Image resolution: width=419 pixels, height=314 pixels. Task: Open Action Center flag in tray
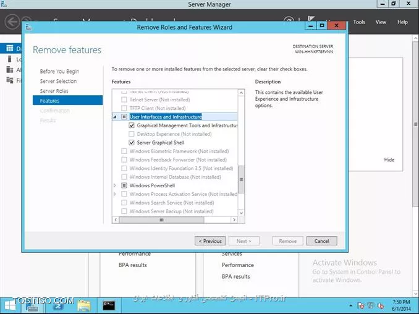click(x=360, y=305)
